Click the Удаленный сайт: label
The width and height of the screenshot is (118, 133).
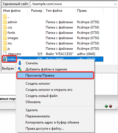(x=16, y=4)
